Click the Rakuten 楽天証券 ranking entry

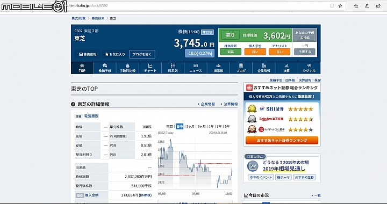coord(281,119)
